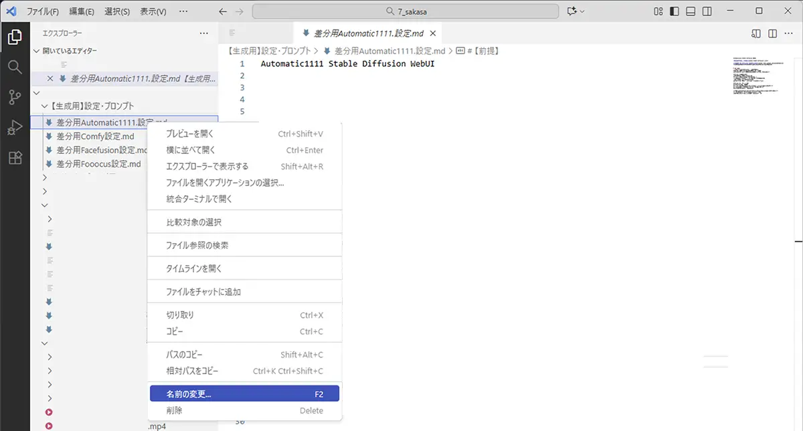The width and height of the screenshot is (803, 431).
Task: Click More Actions in the Explorer panel header
Action: [x=204, y=32]
